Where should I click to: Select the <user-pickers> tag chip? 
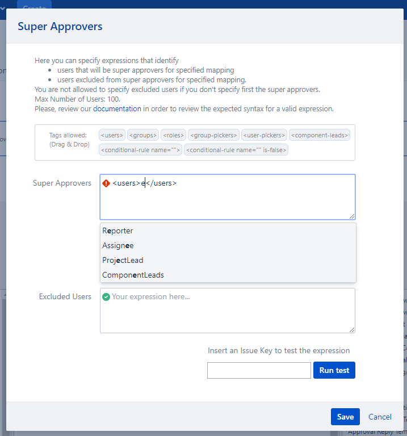264,135
